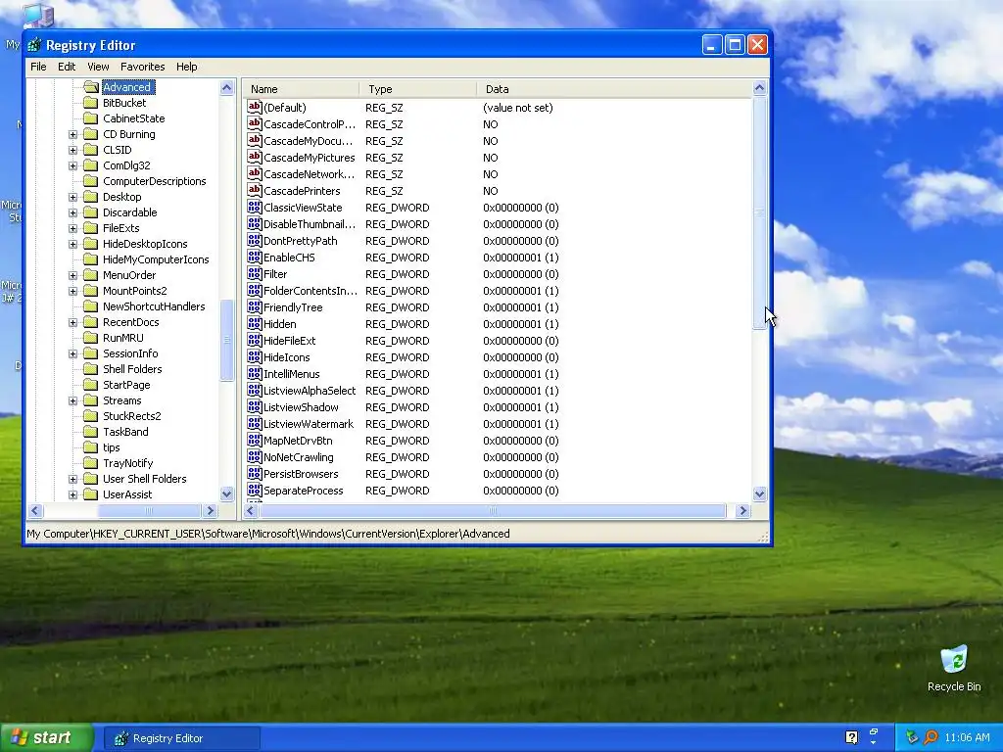Viewport: 1003px width, 752px height.
Task: Open the Favorites menu
Action: coord(143,67)
